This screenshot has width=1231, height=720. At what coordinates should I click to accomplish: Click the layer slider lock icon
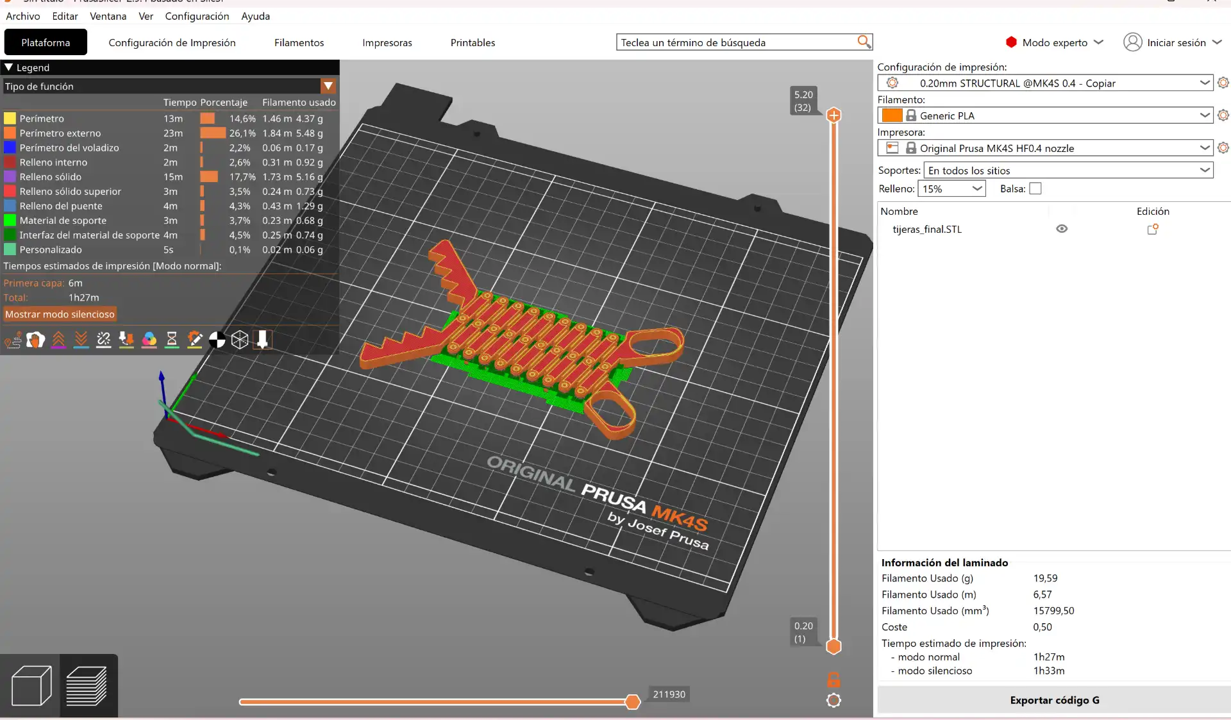[833, 680]
